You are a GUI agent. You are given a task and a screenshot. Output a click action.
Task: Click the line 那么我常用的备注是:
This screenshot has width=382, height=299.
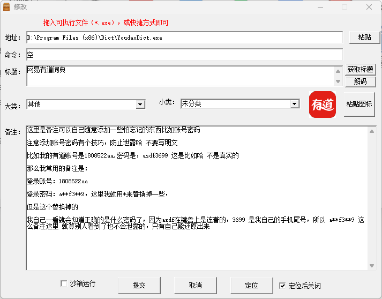tap(57, 168)
